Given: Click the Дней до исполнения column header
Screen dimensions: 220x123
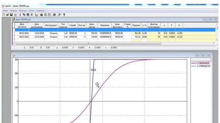Looking at the screenshot, I should click(x=154, y=25).
